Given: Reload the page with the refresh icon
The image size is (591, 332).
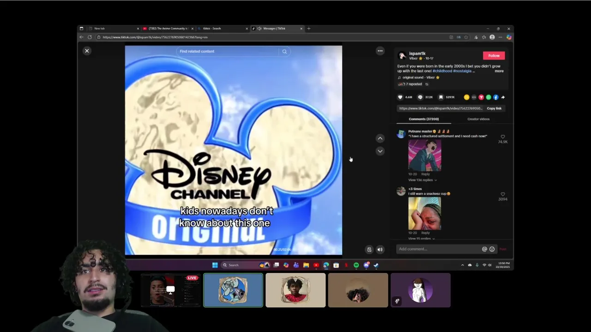Looking at the screenshot, I should (x=90, y=37).
